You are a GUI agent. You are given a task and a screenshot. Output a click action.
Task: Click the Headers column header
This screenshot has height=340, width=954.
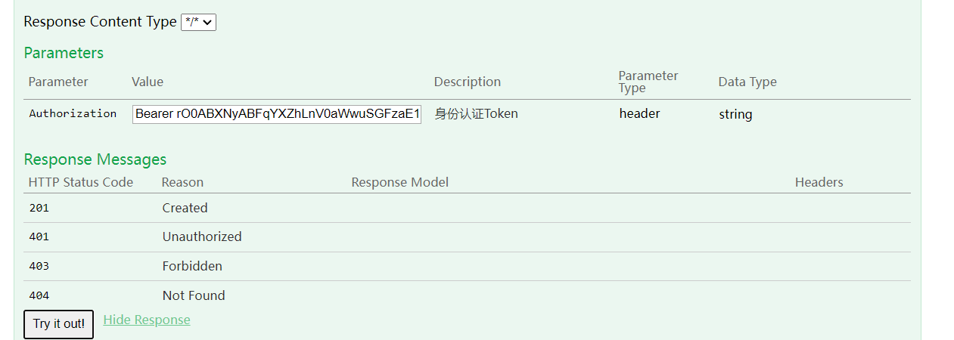819,182
